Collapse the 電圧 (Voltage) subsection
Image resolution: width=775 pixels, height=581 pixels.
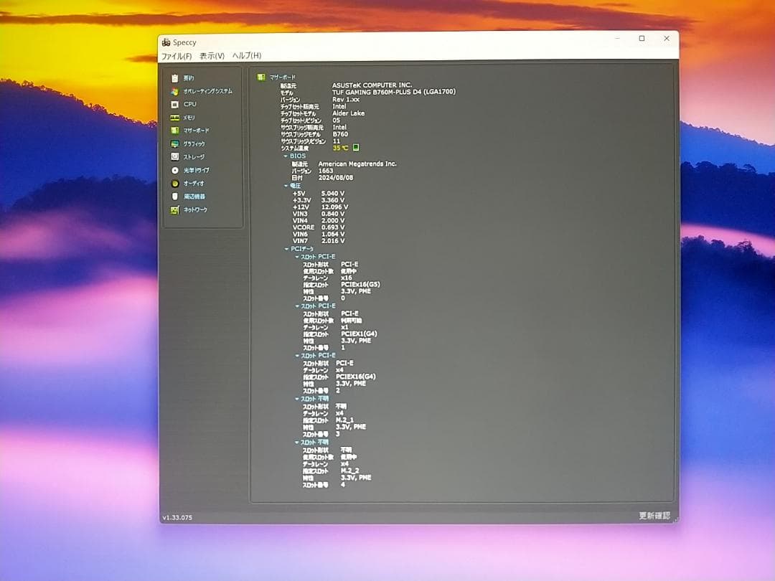(x=287, y=185)
